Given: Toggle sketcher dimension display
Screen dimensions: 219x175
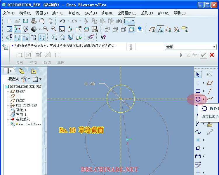Looking at the screenshot, I should pyautogui.click(x=18, y=37).
